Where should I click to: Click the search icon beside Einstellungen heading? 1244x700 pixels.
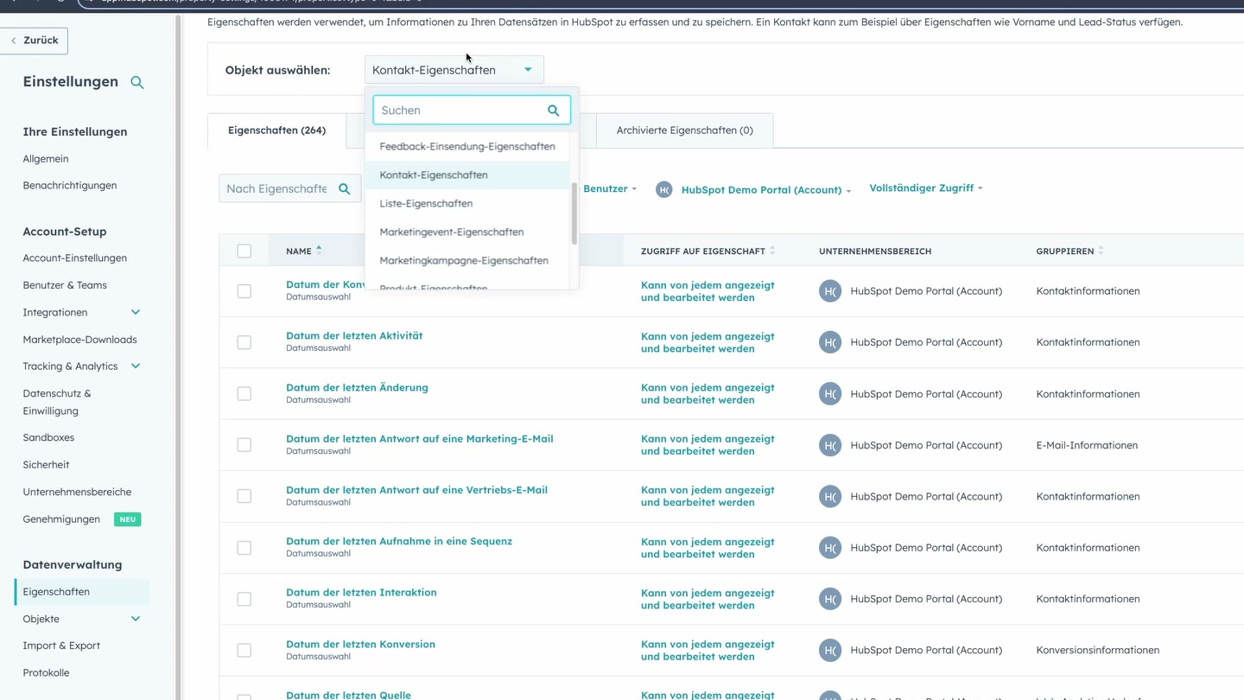click(137, 82)
